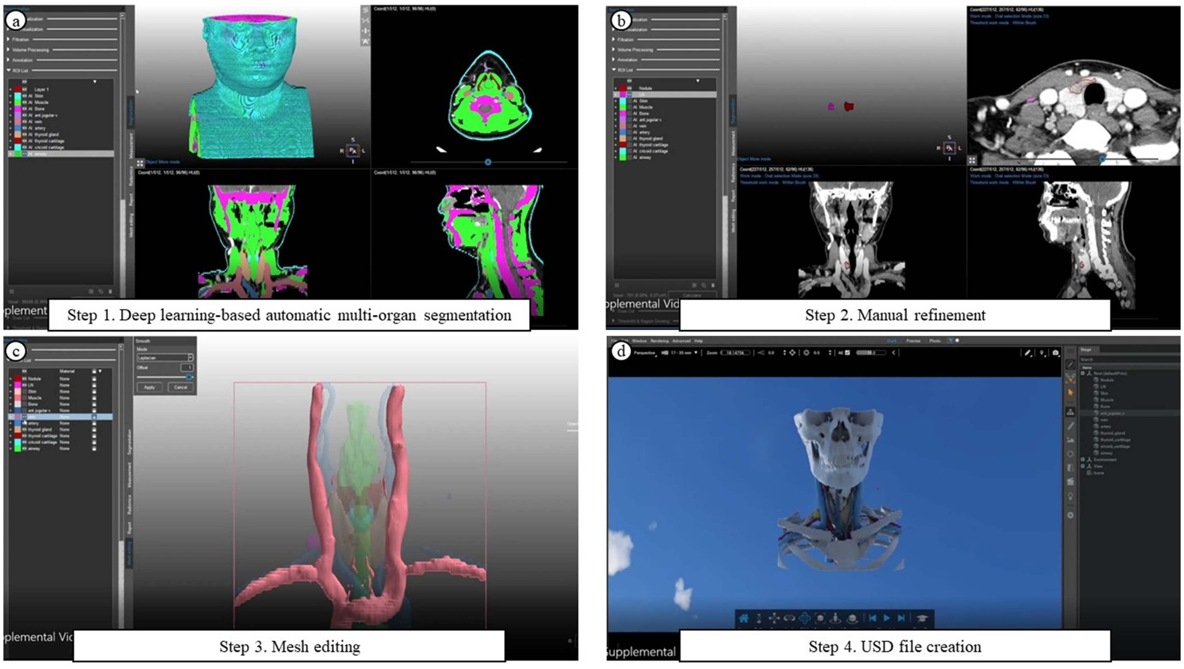This screenshot has height=669, width=1184.
Task: Click the gear settings icon in panel d sidebar
Action: pos(1071,515)
